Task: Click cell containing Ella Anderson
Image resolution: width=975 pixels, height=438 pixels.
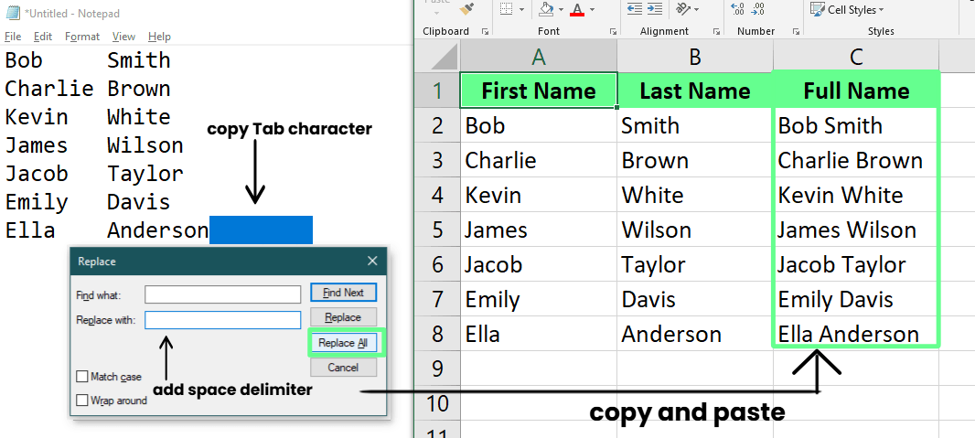Action: click(x=856, y=335)
